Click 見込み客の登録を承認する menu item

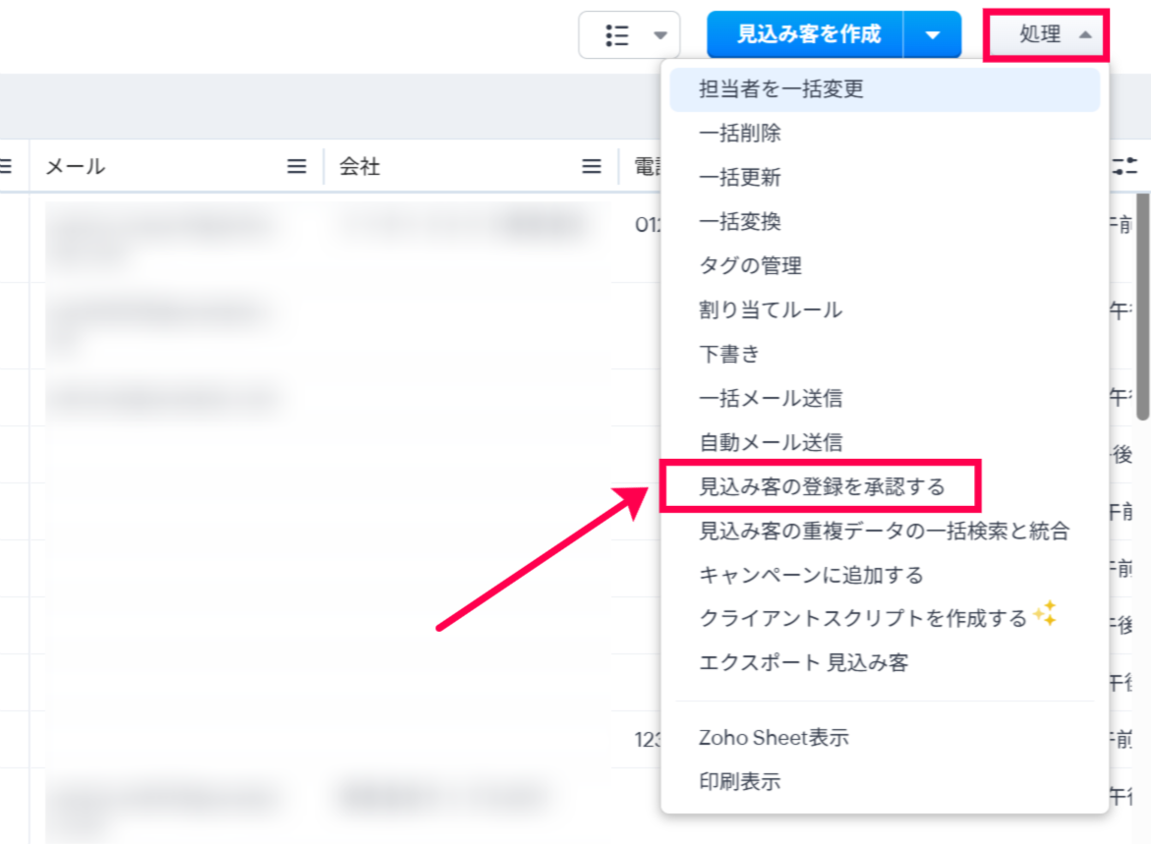tap(821, 486)
